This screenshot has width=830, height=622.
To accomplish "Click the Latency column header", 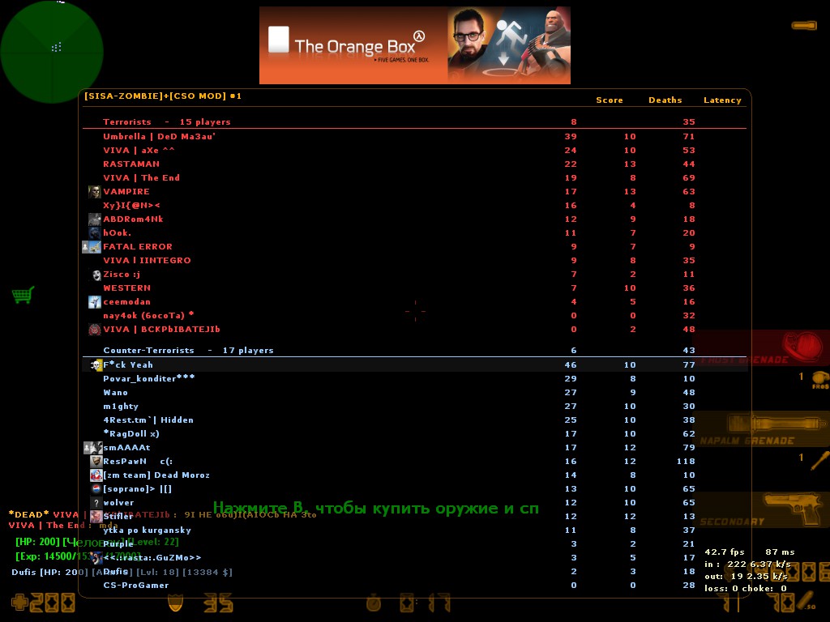I will (x=722, y=100).
